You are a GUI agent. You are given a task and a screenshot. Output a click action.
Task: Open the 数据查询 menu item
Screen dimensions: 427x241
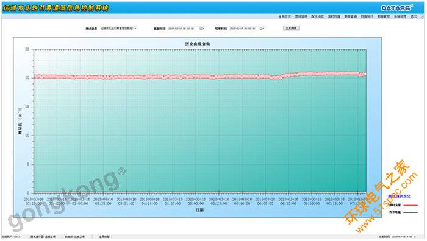[351, 16]
